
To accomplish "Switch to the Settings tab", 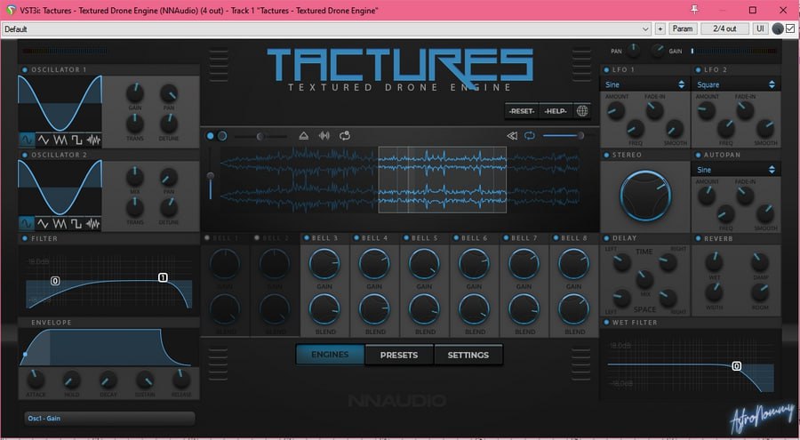I will pyautogui.click(x=468, y=355).
